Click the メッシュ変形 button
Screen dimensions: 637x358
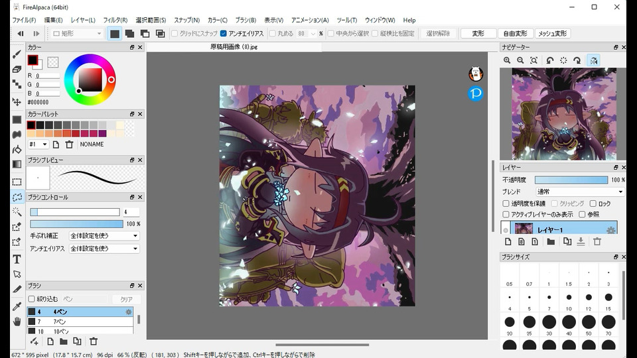click(x=553, y=33)
